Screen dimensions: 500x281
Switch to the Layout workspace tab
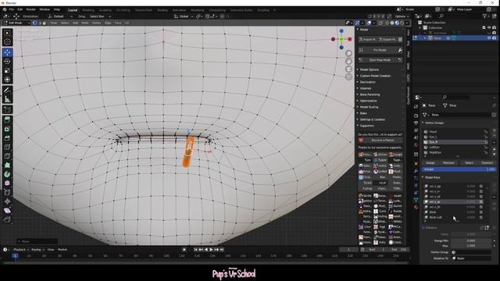coord(73,10)
